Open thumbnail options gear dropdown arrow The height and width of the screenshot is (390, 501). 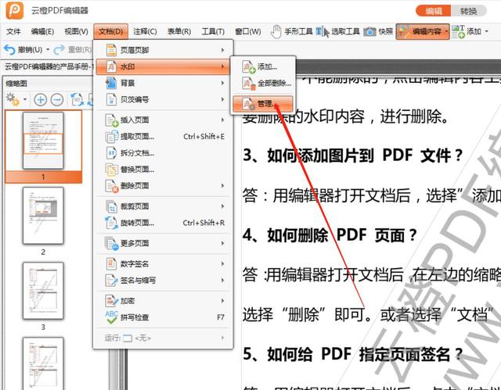pyautogui.click(x=25, y=99)
